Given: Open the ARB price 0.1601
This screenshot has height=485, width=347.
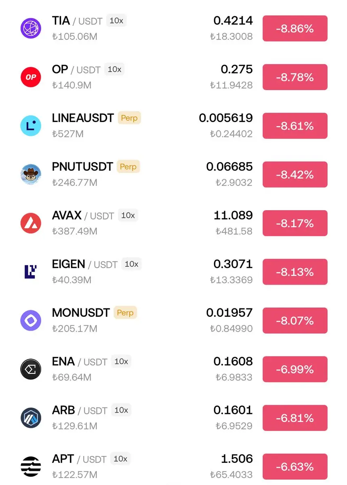Looking at the screenshot, I should 233,410.
